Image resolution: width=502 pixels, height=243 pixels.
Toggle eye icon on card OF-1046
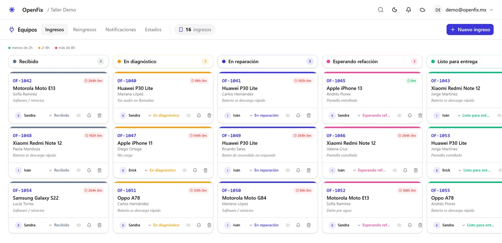tap(395, 170)
